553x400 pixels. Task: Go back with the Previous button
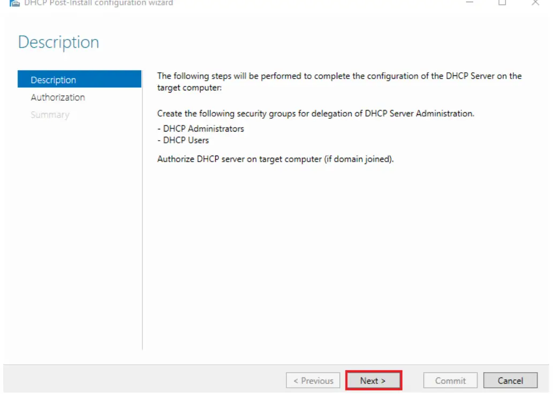click(313, 381)
